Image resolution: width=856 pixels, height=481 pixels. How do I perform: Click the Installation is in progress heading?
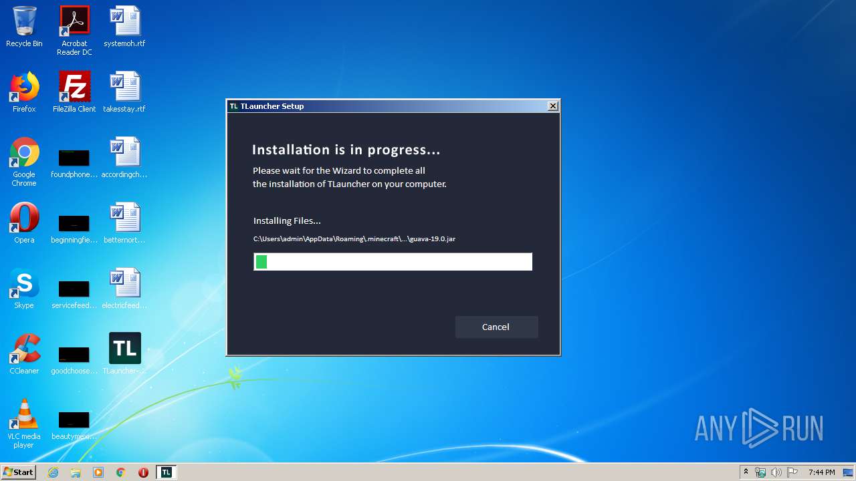click(x=346, y=150)
